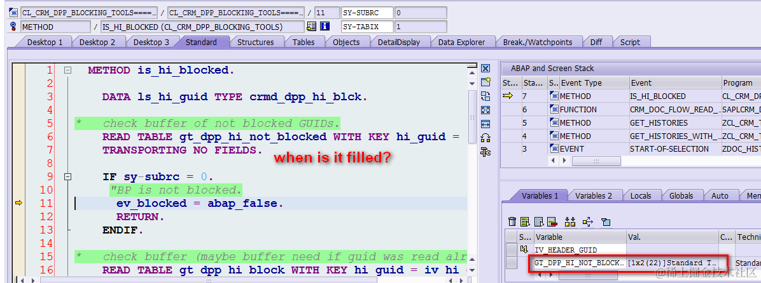Click the swap tool icon beside editor
The image size is (761, 283).
[x=485, y=96]
